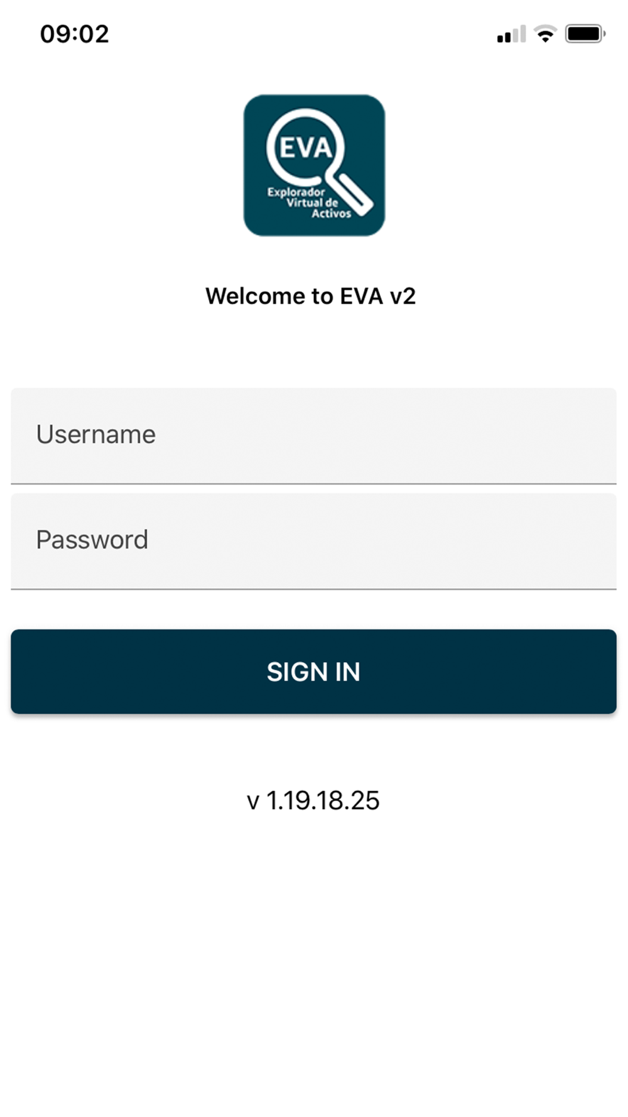628x1117 pixels.
Task: Select the EVA lettering inside the magnifier
Action: (x=305, y=148)
